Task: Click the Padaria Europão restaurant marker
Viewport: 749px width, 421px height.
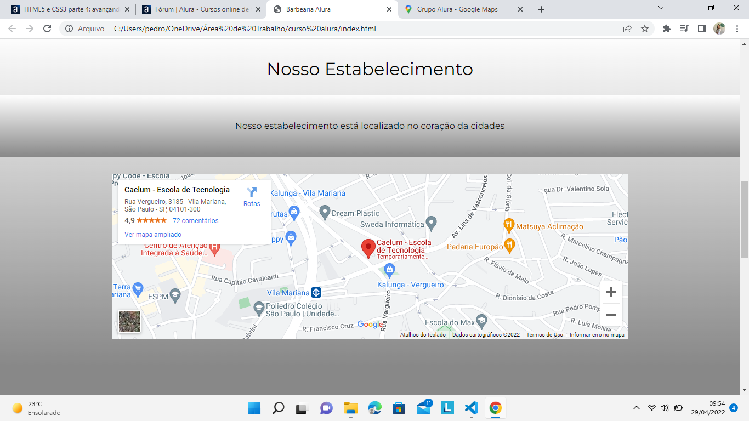Action: tap(509, 245)
